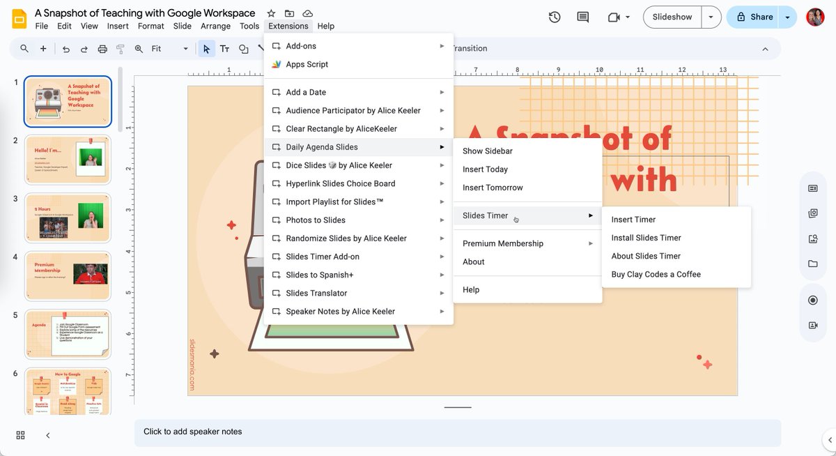Open Add a Date extension

pos(358,92)
